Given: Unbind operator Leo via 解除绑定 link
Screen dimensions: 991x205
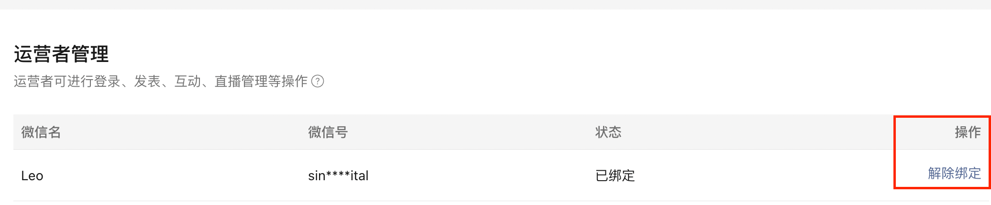Looking at the screenshot, I should (954, 173).
